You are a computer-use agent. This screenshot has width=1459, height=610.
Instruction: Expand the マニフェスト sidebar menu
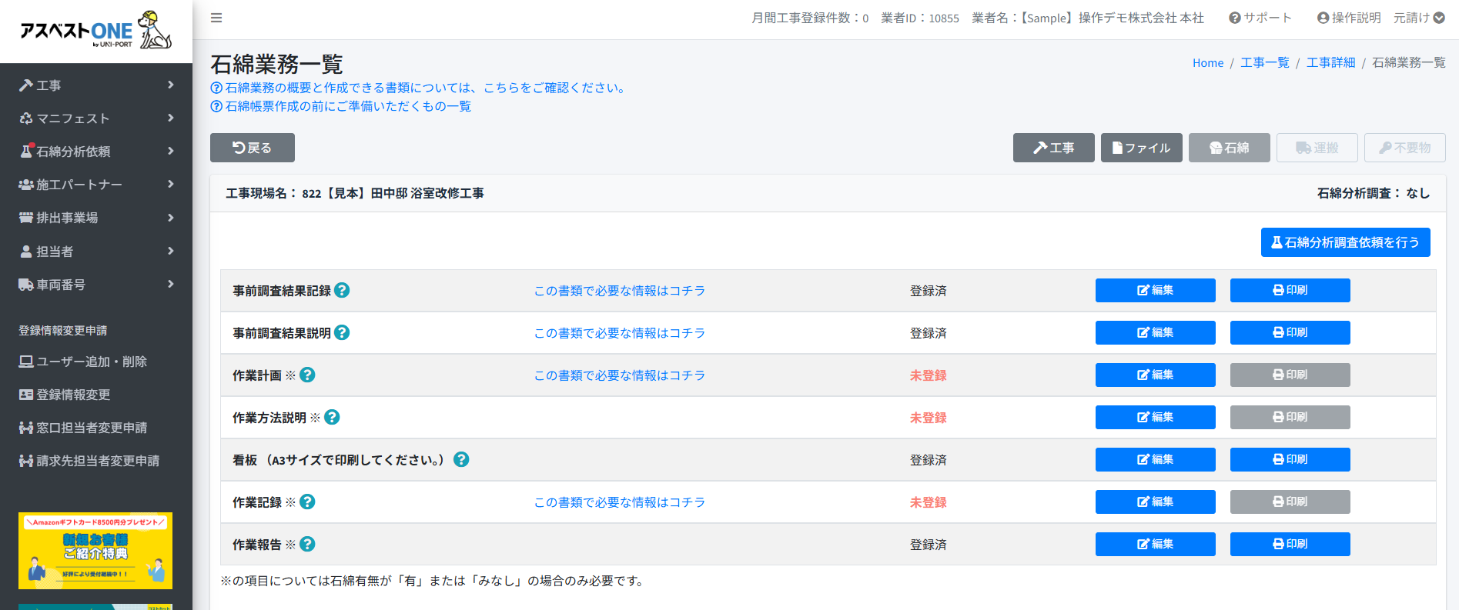pyautogui.click(x=96, y=118)
